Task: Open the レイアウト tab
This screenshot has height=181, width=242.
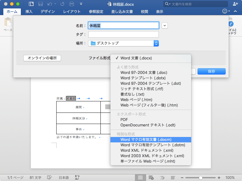Action: [x=72, y=11]
